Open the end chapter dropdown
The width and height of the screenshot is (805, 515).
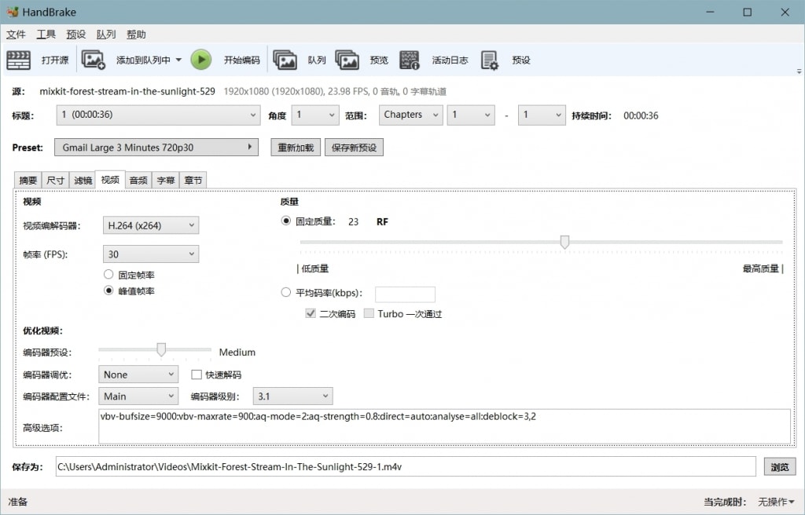pos(542,115)
